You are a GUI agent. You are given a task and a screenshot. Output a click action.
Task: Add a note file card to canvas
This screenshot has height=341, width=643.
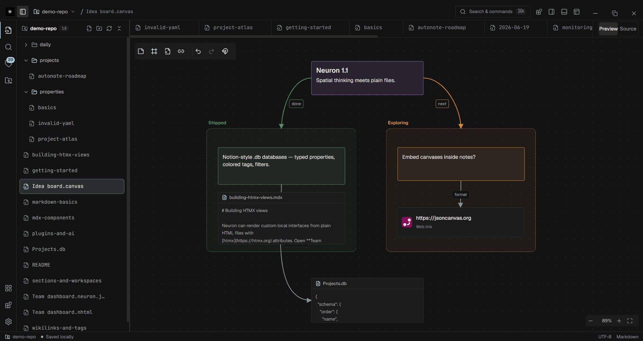(168, 51)
